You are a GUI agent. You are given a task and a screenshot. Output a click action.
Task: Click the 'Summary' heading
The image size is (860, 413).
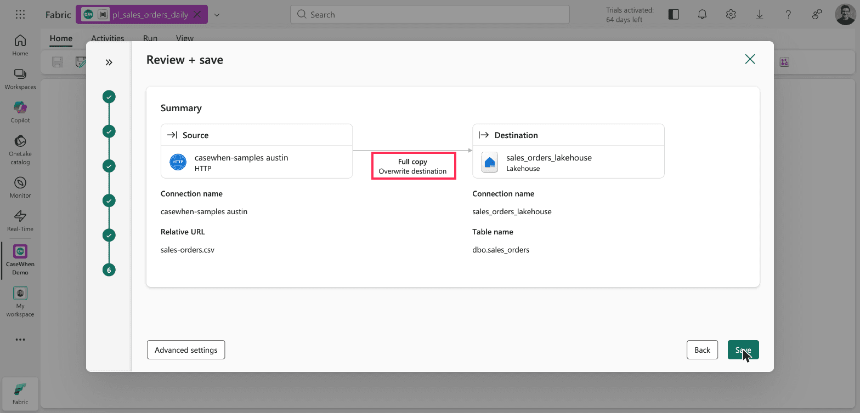(181, 108)
